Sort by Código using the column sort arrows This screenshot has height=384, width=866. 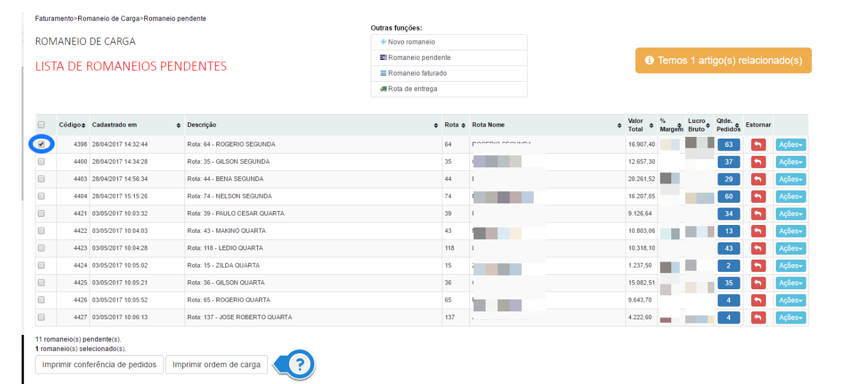click(84, 125)
